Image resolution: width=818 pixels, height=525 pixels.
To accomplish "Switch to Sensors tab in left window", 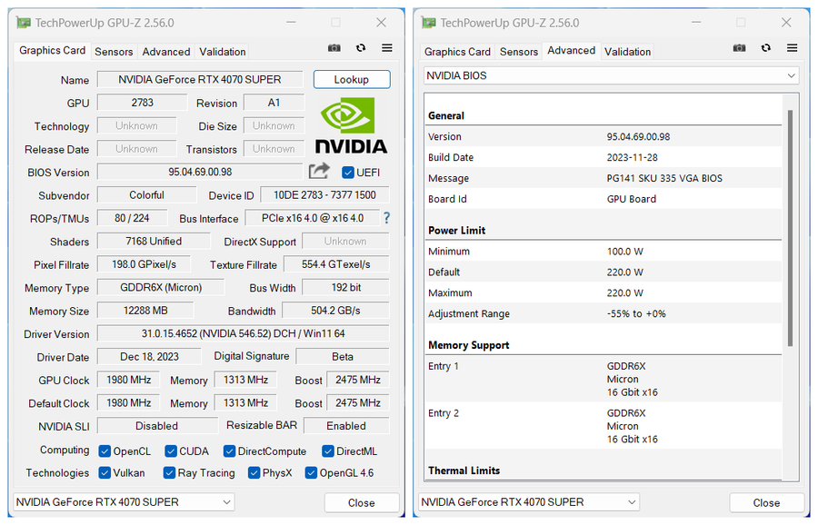I will (114, 52).
